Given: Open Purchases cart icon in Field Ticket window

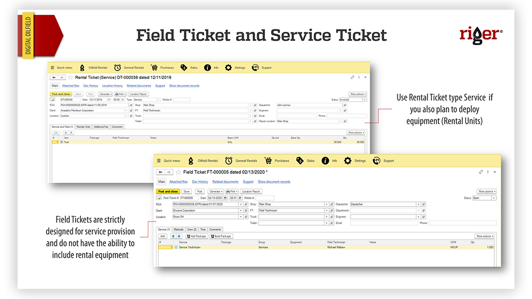Looking at the screenshot, I should pos(268,160).
